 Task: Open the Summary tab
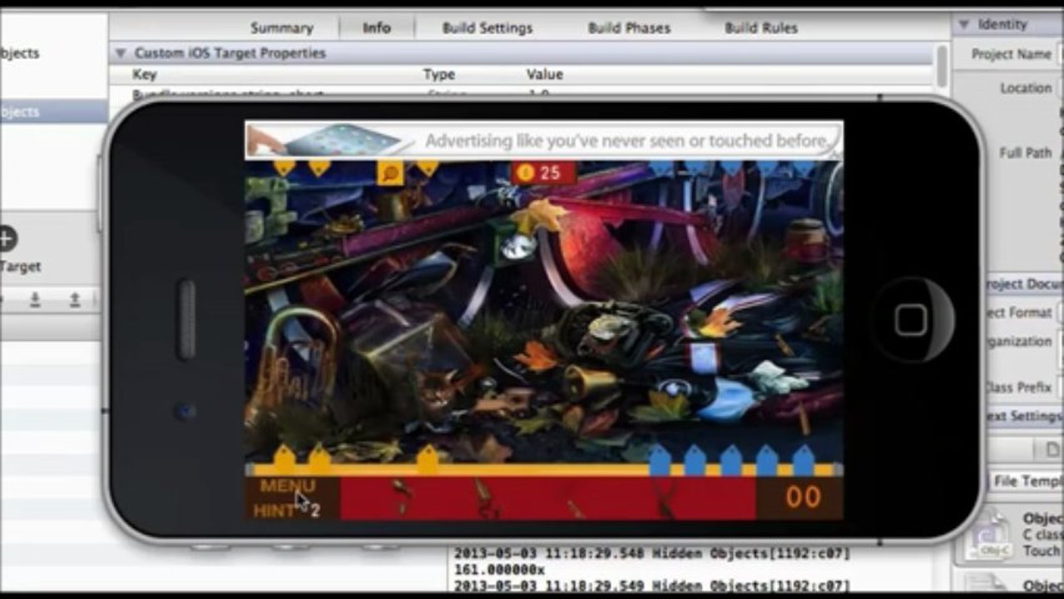[x=281, y=27]
